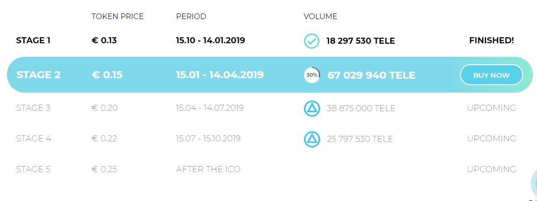Click the 30% progress circle icon
The image size is (537, 201).
click(x=312, y=75)
